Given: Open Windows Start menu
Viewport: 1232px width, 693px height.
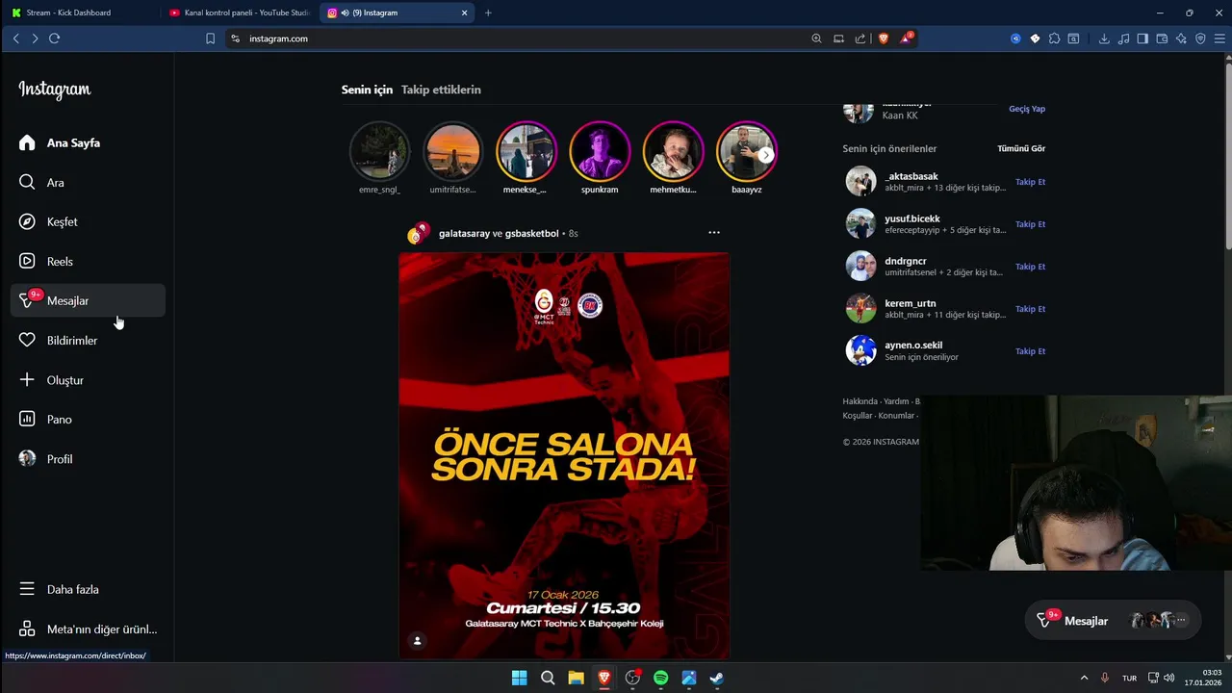Looking at the screenshot, I should pyautogui.click(x=519, y=678).
